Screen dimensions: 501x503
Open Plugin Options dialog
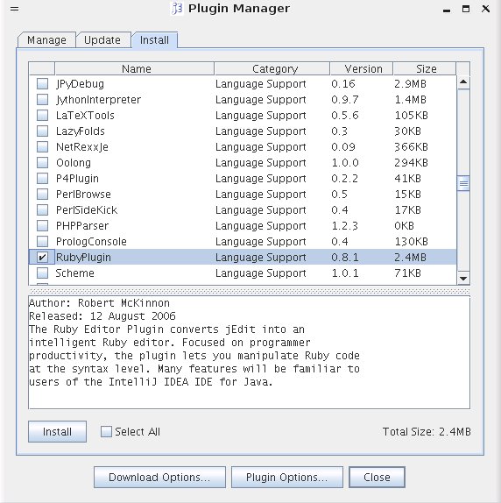[287, 477]
